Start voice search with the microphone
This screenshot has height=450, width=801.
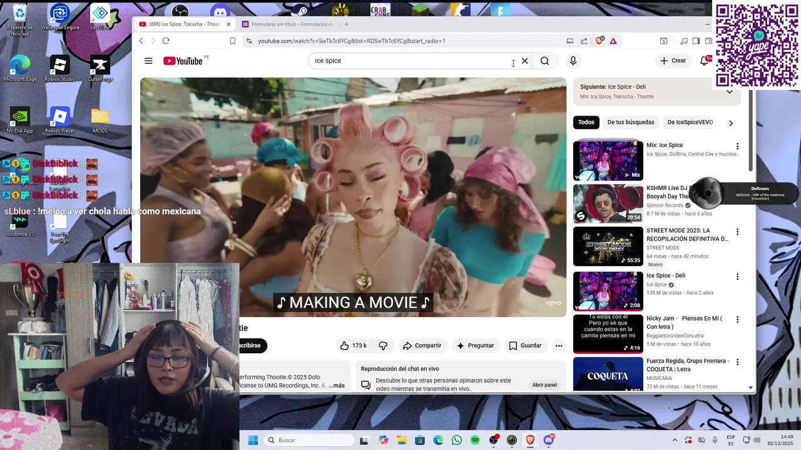coord(573,61)
